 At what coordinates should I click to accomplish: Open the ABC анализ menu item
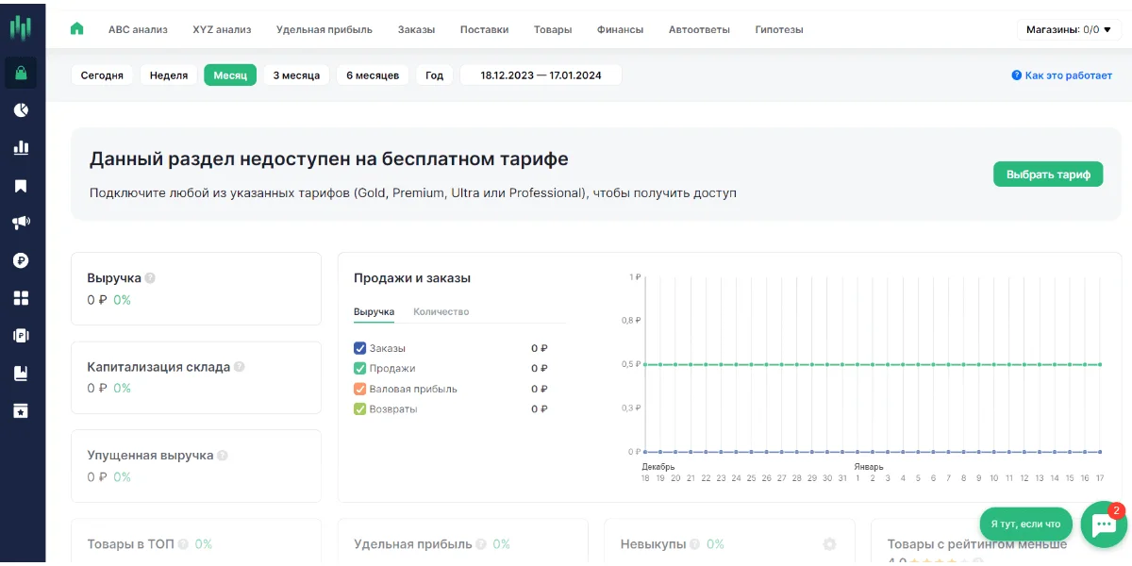click(138, 29)
